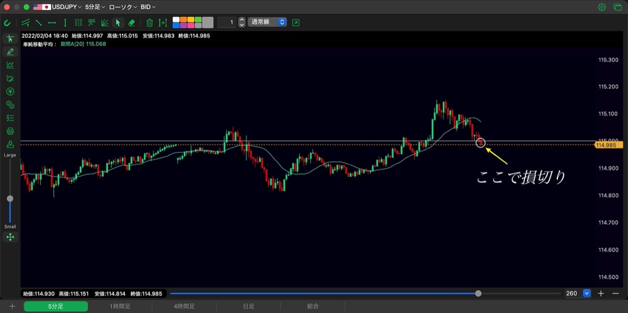Click the download save icon in sidebar
Image resolution: width=628 pixels, height=313 pixels.
(x=10, y=144)
